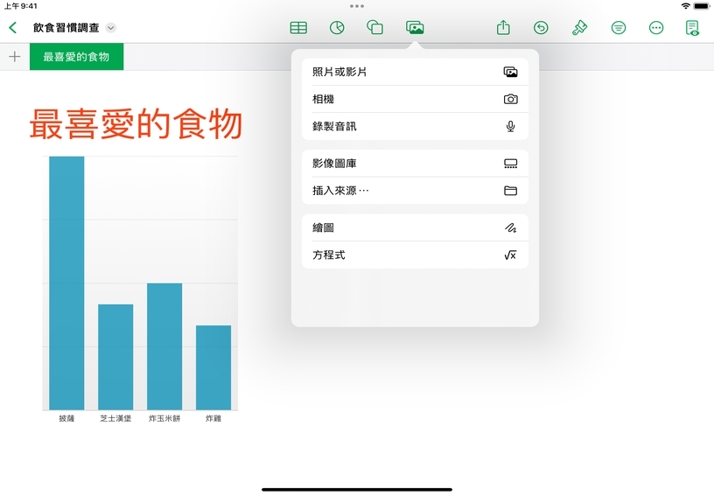This screenshot has height=496, width=714.
Task: Close the media insert popover via toolbar icon
Action: (415, 28)
